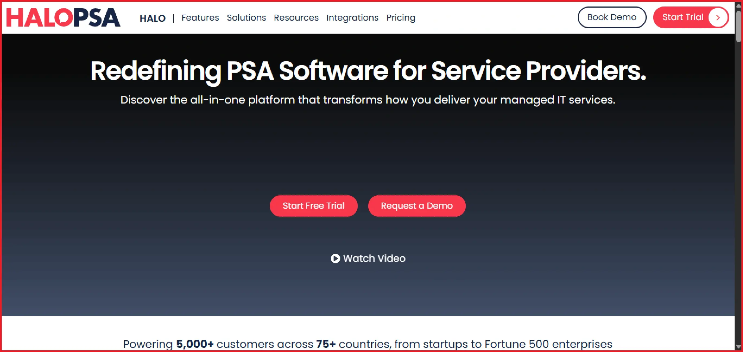The height and width of the screenshot is (352, 743).
Task: Open the Solutions dropdown
Action: (246, 18)
